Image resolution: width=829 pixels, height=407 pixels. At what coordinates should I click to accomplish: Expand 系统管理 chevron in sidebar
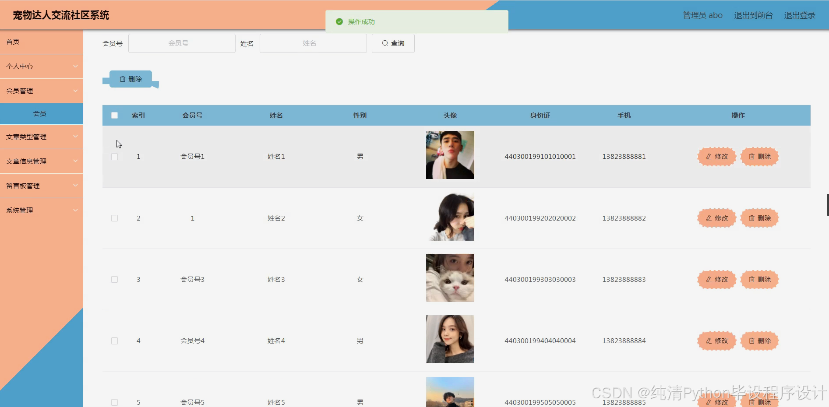(x=75, y=211)
